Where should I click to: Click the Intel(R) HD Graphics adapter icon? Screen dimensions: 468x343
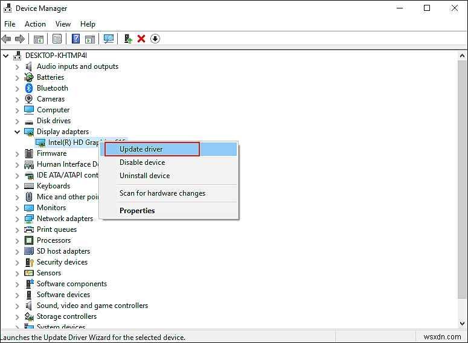coord(40,143)
